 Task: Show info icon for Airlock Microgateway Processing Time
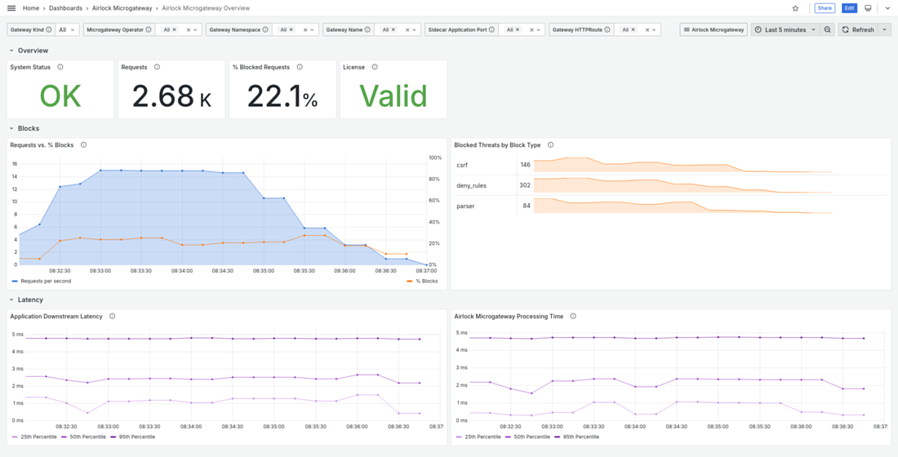click(x=573, y=317)
